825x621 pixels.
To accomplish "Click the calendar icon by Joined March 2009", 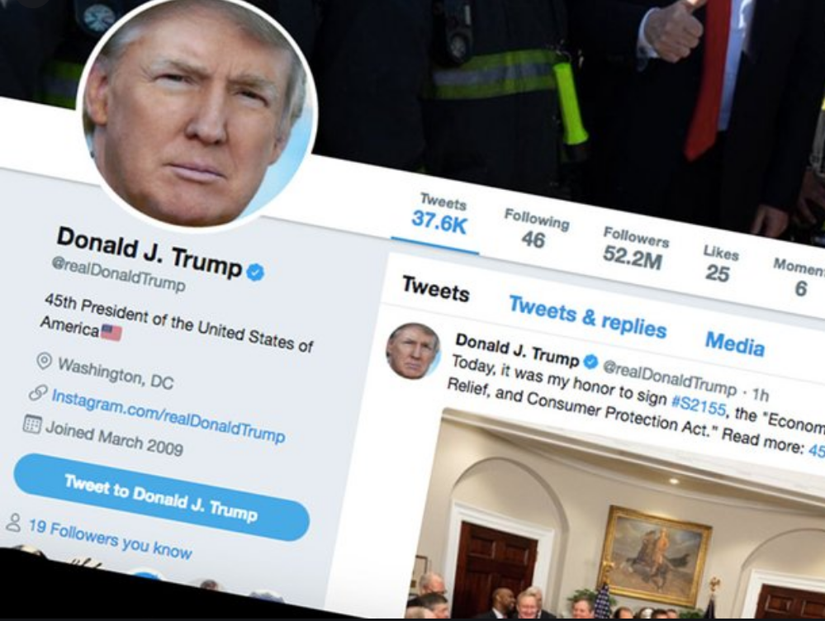I will [32, 424].
